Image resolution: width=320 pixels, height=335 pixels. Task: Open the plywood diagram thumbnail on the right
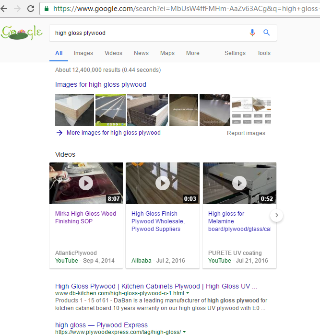pos(251,110)
